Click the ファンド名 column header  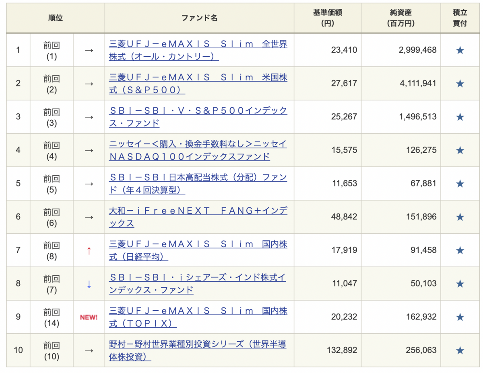(199, 18)
